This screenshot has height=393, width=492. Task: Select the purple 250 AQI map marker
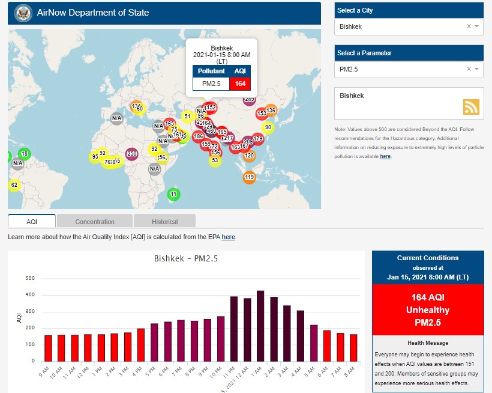tap(132, 154)
